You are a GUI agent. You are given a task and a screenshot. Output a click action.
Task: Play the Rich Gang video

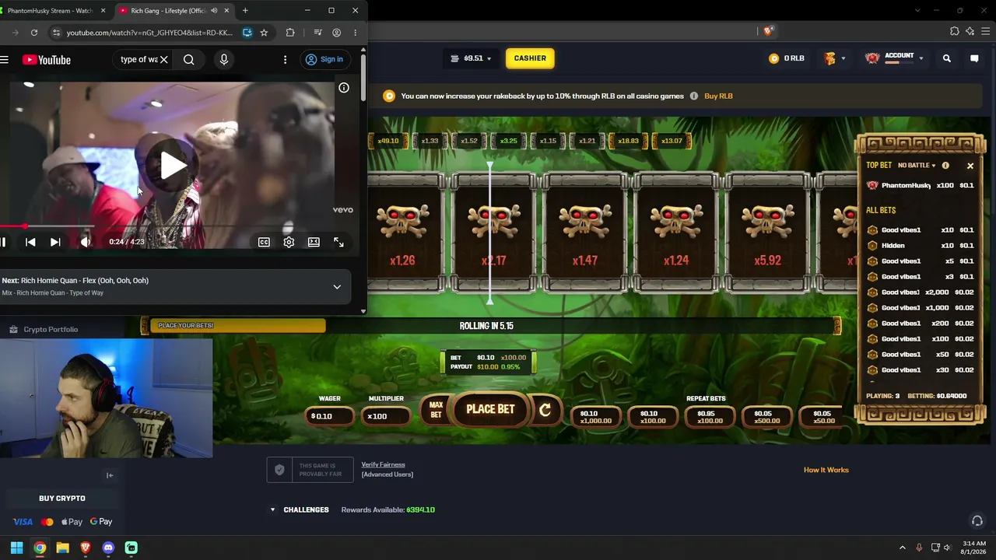click(173, 164)
